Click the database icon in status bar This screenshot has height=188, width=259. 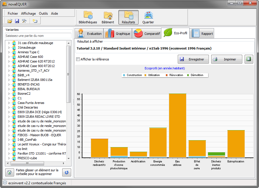pos(5,183)
